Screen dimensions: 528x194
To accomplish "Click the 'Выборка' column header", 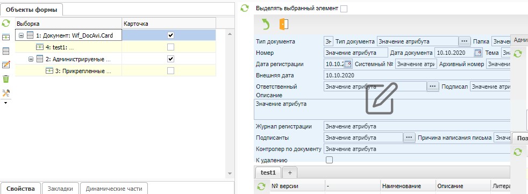I will (68, 24).
